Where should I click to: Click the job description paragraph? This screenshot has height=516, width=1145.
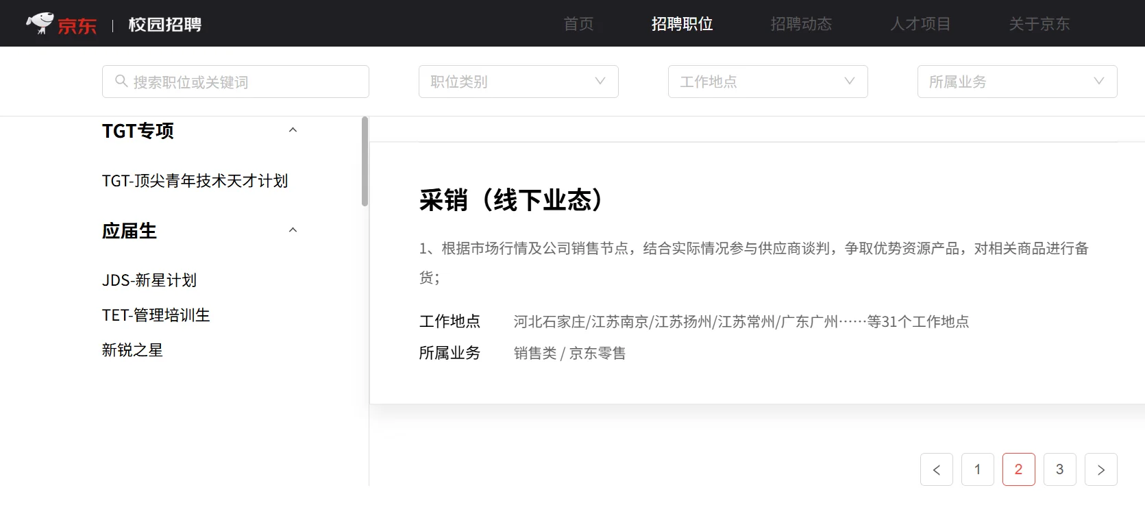coord(754,262)
